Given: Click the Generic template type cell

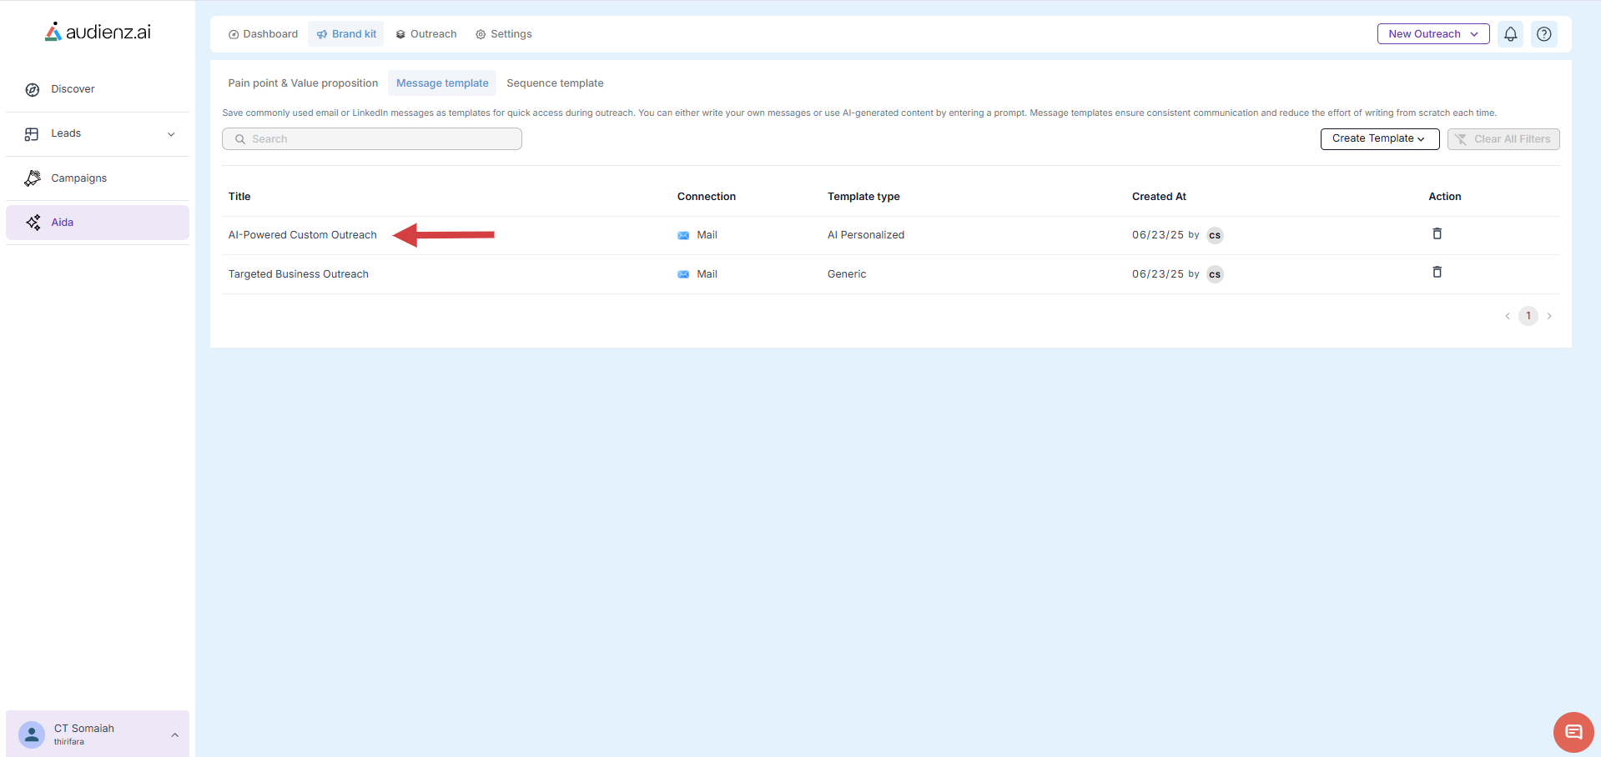Looking at the screenshot, I should tap(847, 274).
